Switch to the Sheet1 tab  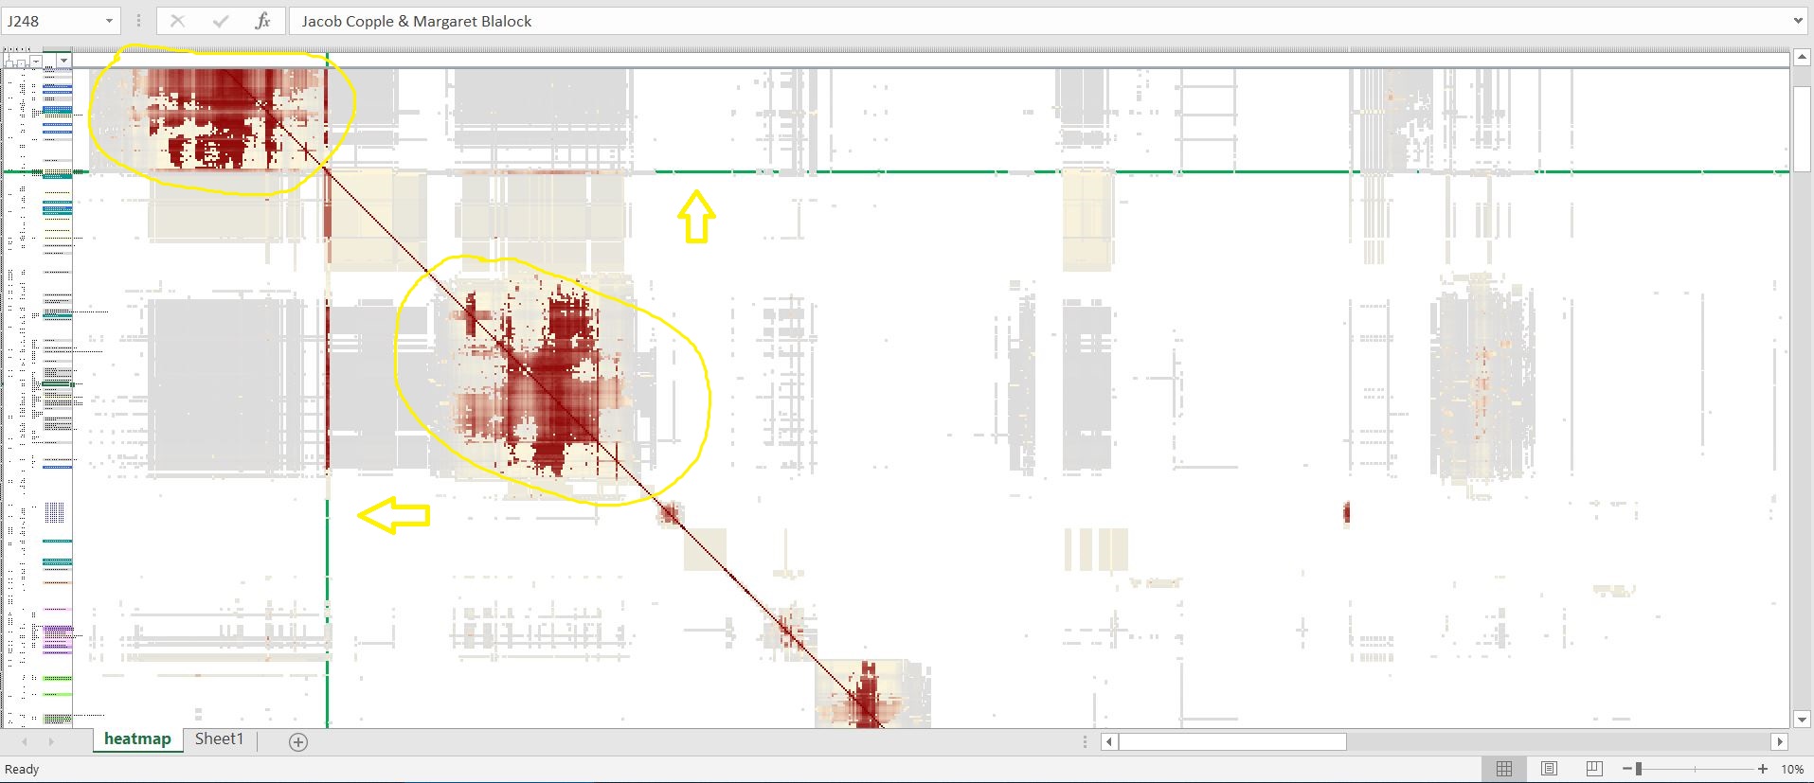tap(219, 739)
